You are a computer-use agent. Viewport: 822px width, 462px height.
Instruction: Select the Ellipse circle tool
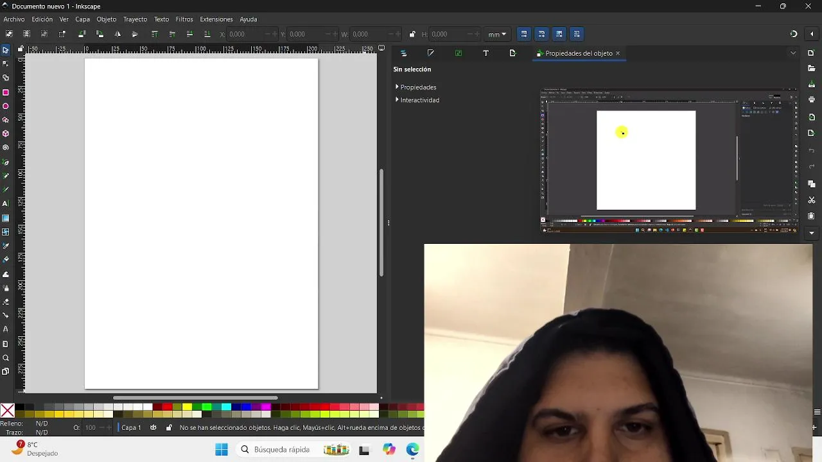coord(6,106)
